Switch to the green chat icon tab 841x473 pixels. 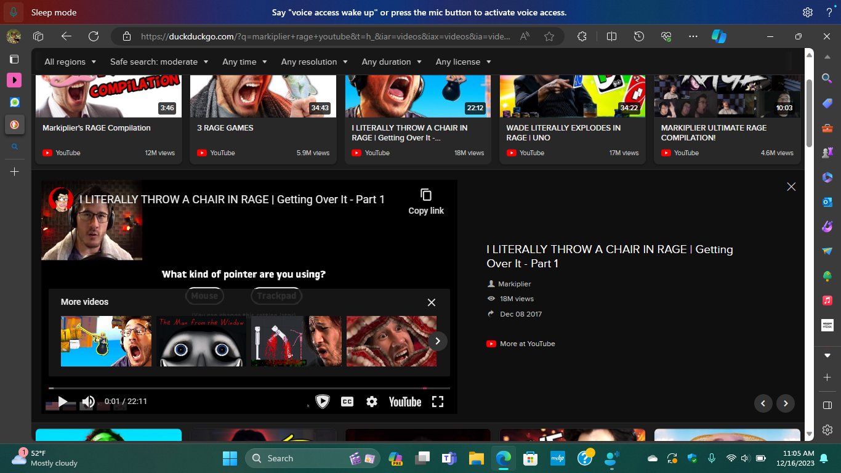tap(14, 102)
